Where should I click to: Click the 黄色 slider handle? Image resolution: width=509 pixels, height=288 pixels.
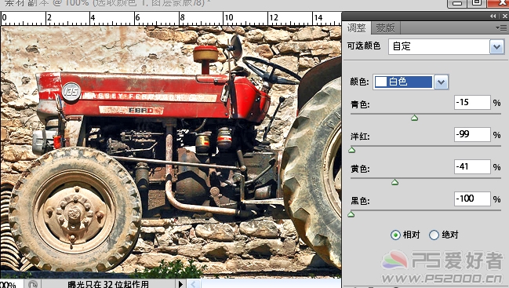pyautogui.click(x=395, y=182)
